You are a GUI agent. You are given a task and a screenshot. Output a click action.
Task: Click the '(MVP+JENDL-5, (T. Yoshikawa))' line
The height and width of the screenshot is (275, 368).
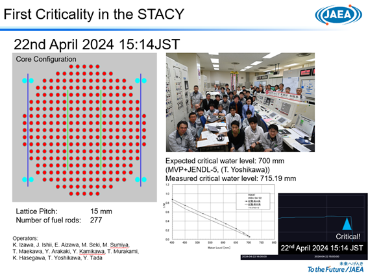point(217,169)
